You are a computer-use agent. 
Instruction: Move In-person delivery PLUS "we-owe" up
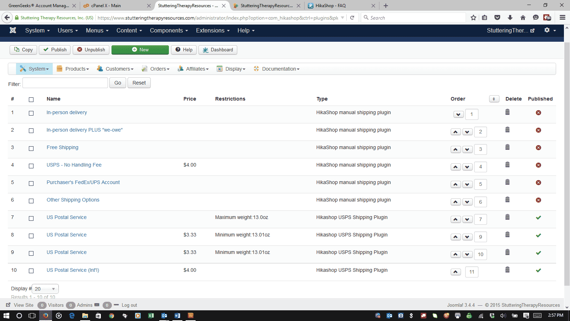tap(456, 132)
